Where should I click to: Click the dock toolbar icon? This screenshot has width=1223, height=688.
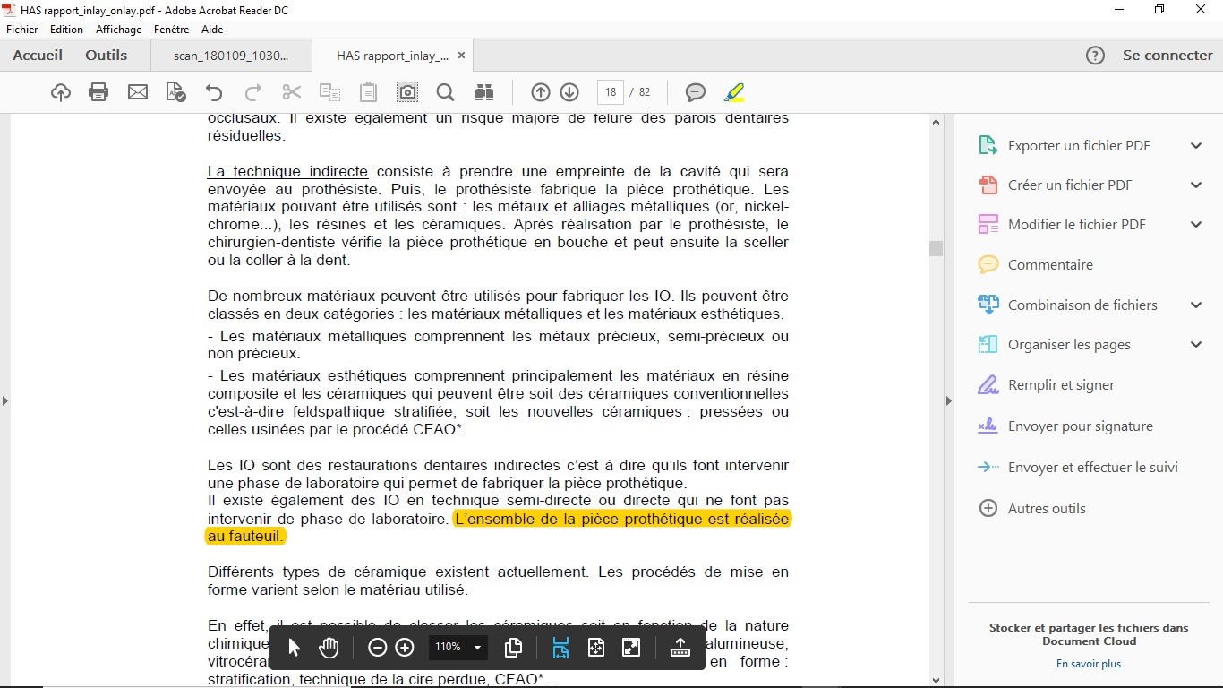click(x=680, y=648)
